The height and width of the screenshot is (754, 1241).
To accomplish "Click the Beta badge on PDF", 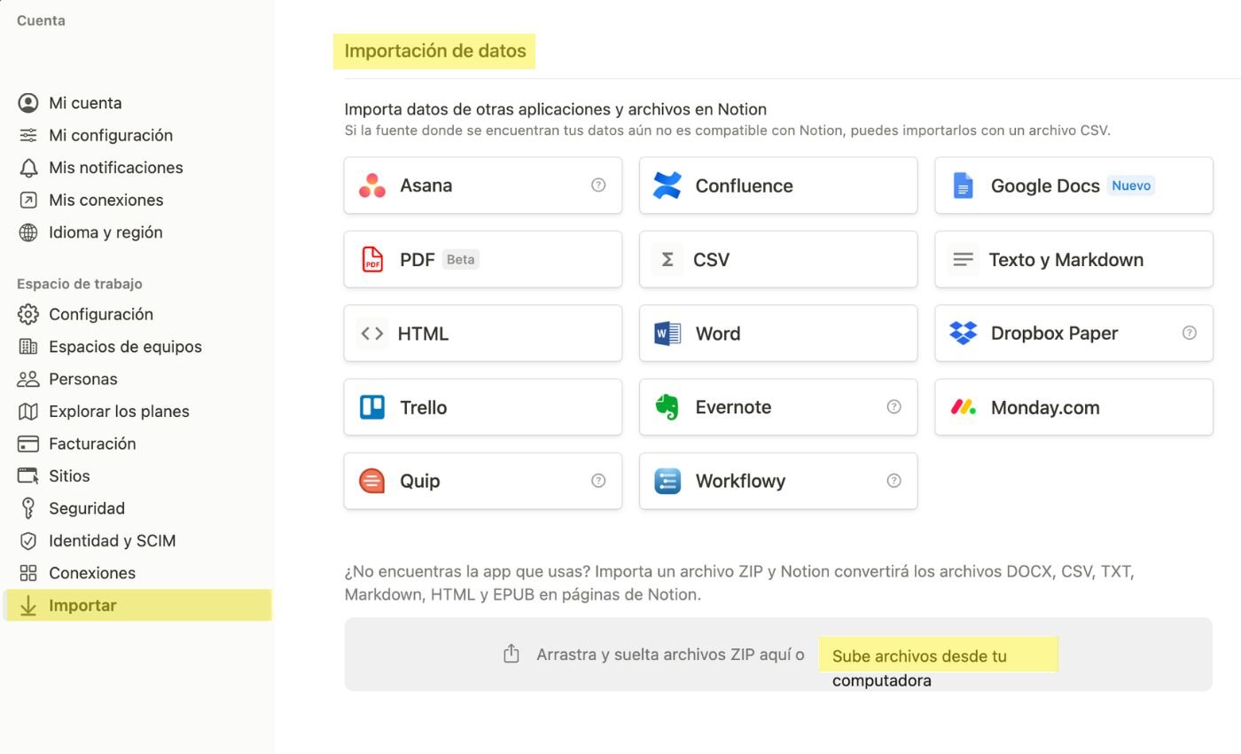I will 460,260.
